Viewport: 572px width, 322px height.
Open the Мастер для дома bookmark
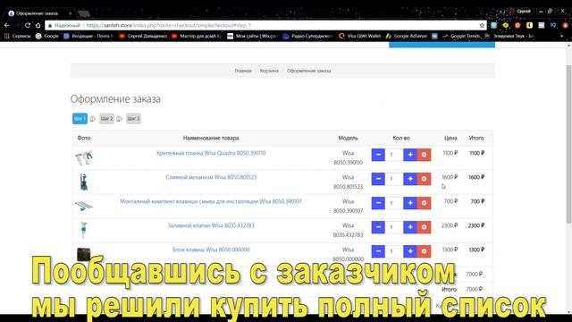[197, 36]
